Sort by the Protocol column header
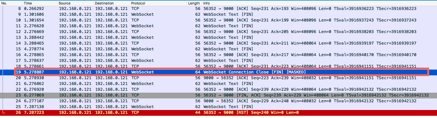437x118 pixels. 158,3
